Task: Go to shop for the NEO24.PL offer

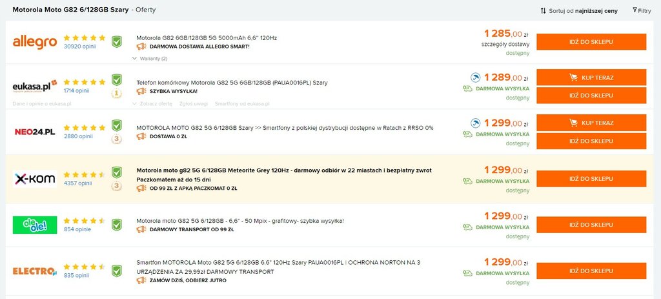Action: tap(591, 141)
